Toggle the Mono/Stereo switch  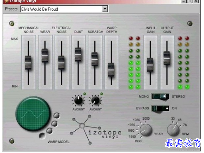tap(160, 97)
